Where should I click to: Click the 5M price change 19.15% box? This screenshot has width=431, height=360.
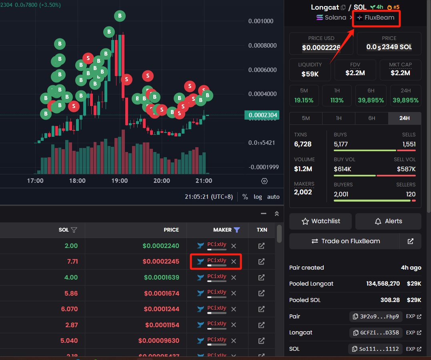(x=304, y=96)
